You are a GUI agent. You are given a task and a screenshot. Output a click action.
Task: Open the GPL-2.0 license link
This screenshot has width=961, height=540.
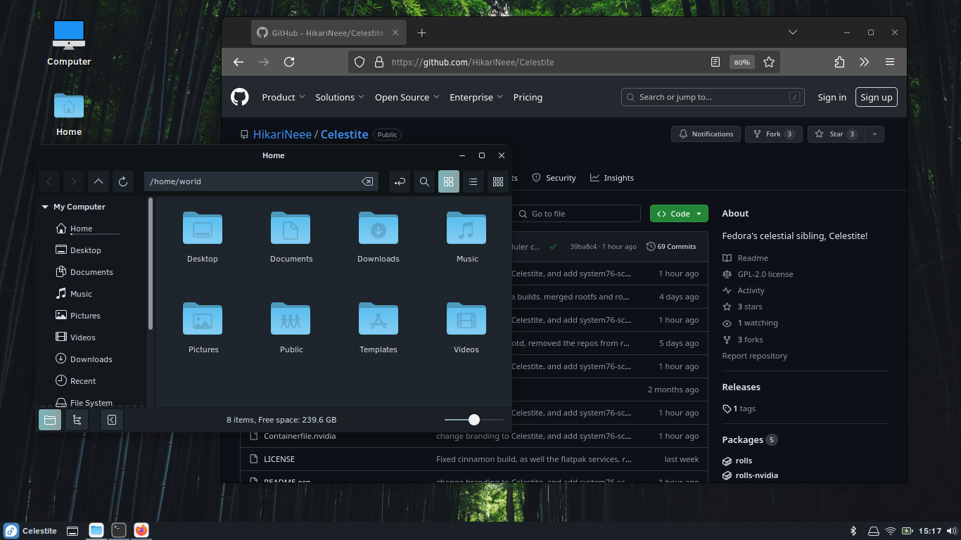pos(765,274)
